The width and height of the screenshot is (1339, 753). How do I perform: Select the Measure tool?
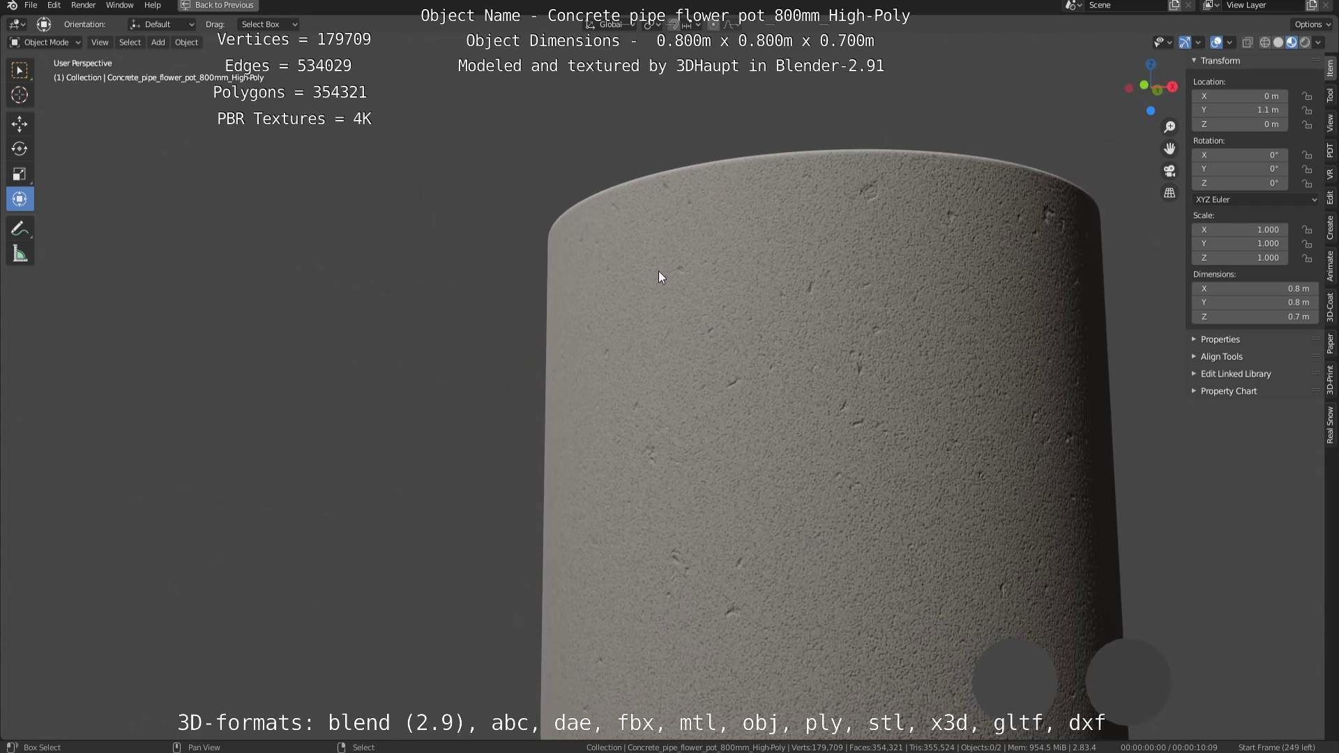(20, 254)
